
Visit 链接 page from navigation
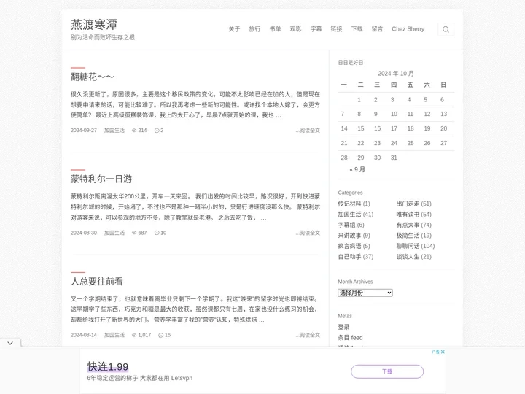pyautogui.click(x=336, y=29)
